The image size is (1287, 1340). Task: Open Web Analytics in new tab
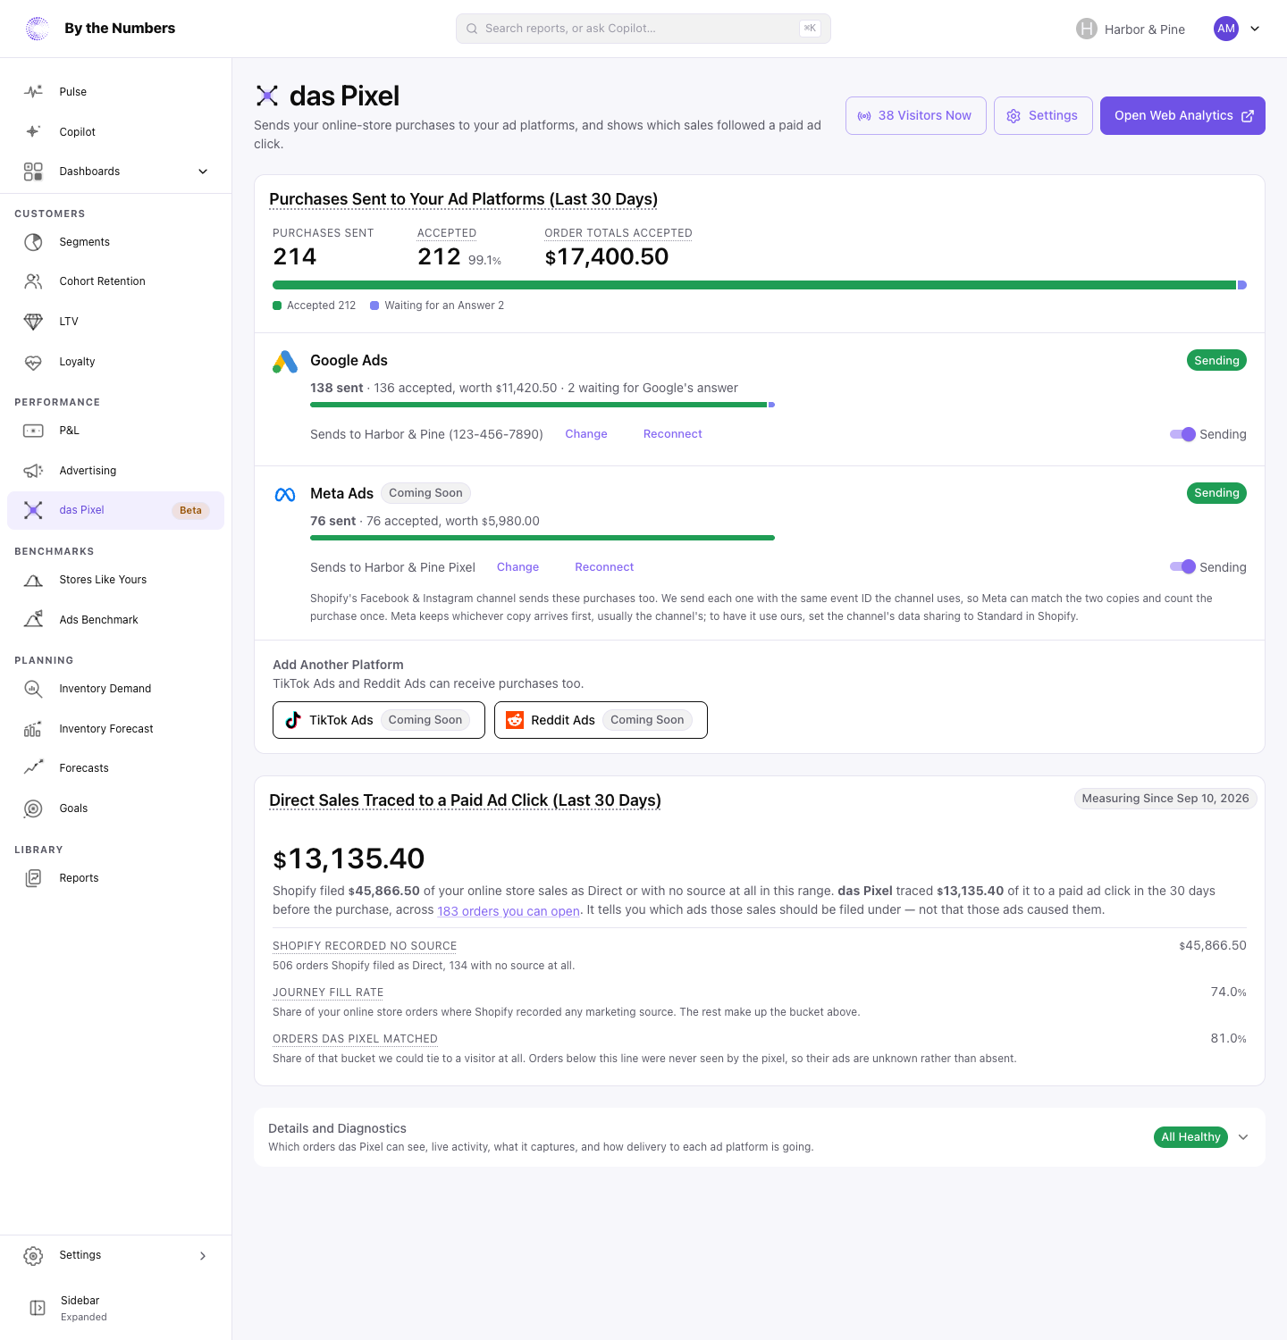(1182, 116)
